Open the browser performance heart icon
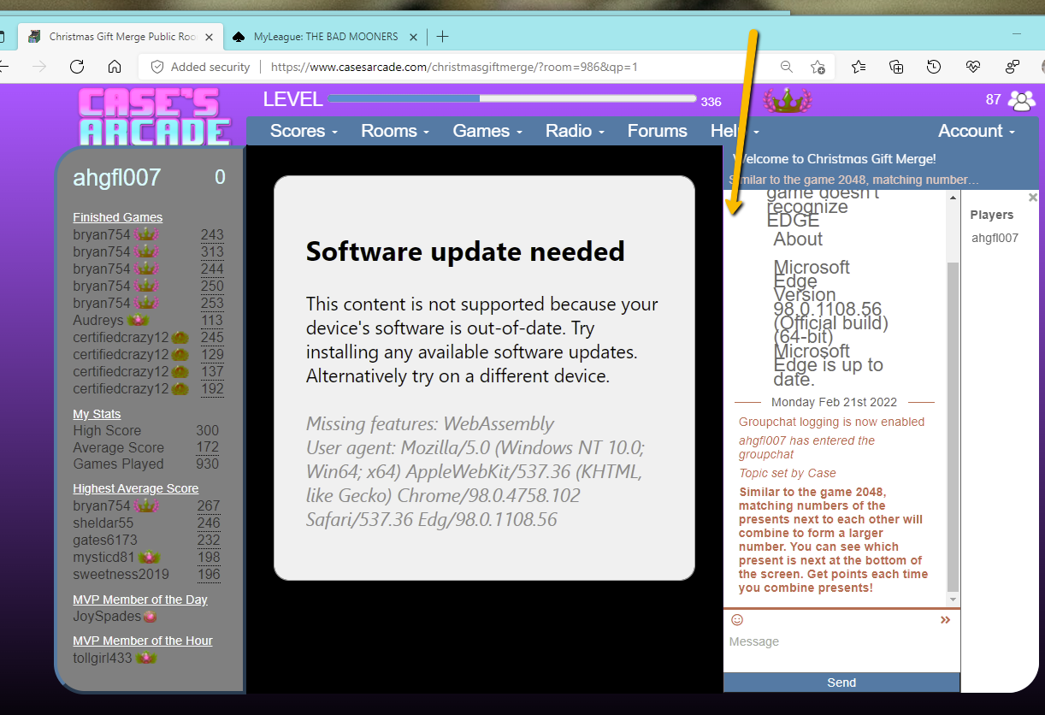 (x=972, y=67)
